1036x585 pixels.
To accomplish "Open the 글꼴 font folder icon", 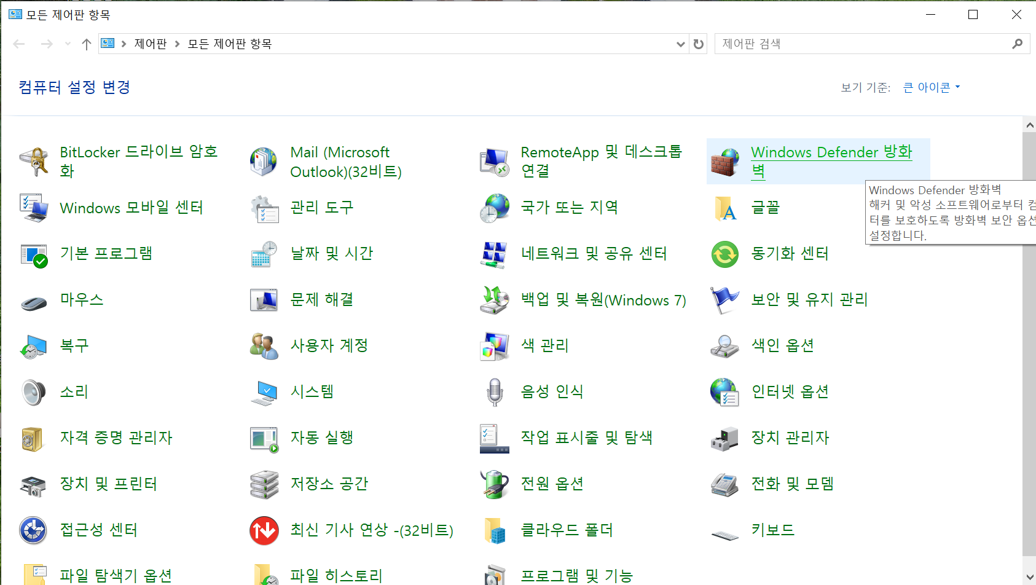I will [x=725, y=208].
